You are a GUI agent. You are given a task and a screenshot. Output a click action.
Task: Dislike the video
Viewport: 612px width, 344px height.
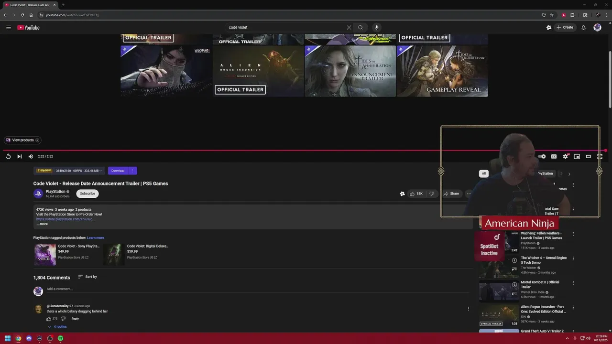pos(432,193)
